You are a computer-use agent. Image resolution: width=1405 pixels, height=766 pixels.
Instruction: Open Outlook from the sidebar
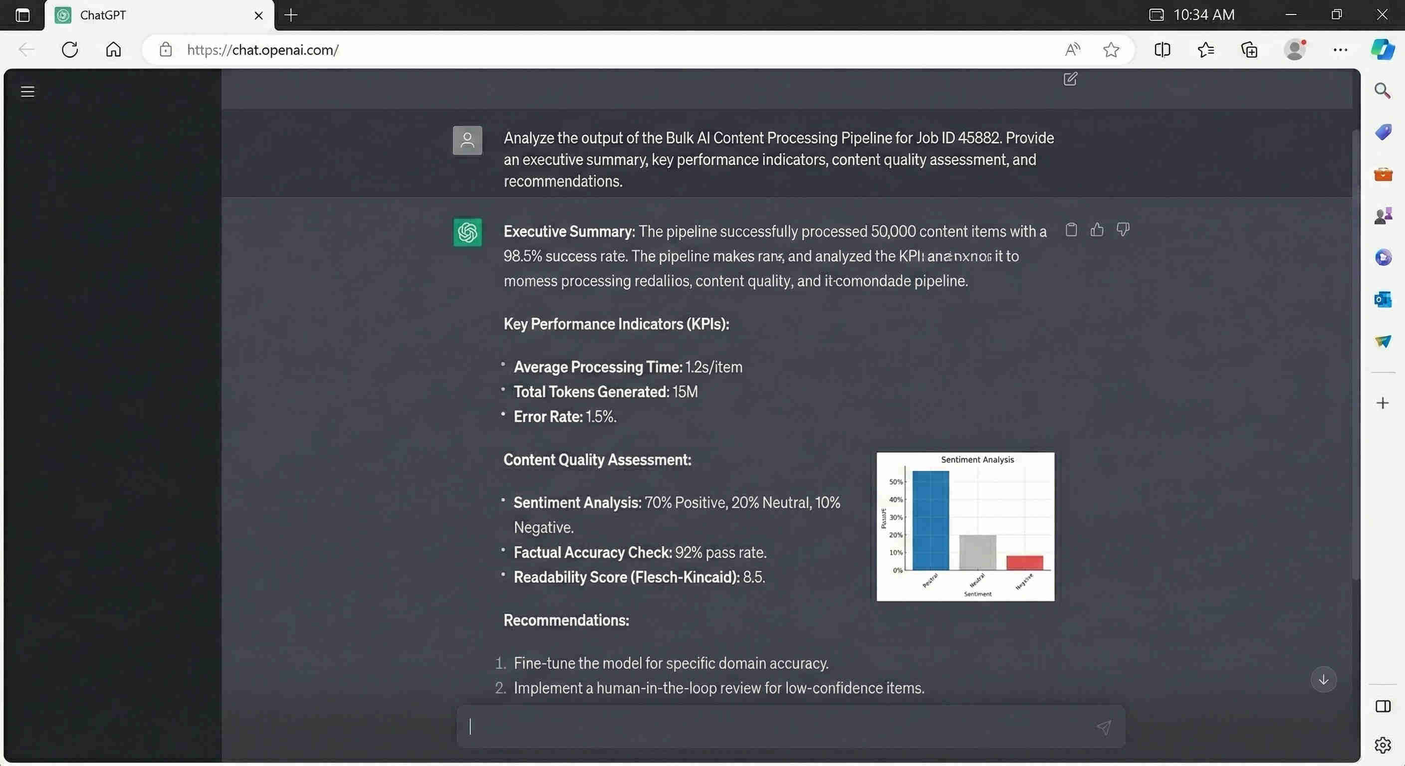[1383, 299]
